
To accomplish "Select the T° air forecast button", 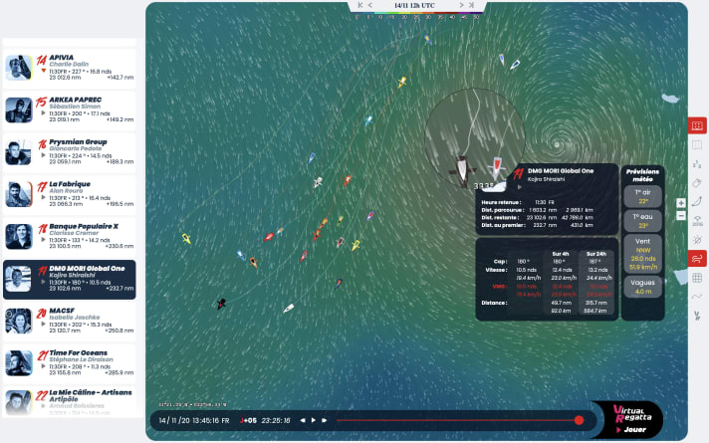I will [642, 196].
